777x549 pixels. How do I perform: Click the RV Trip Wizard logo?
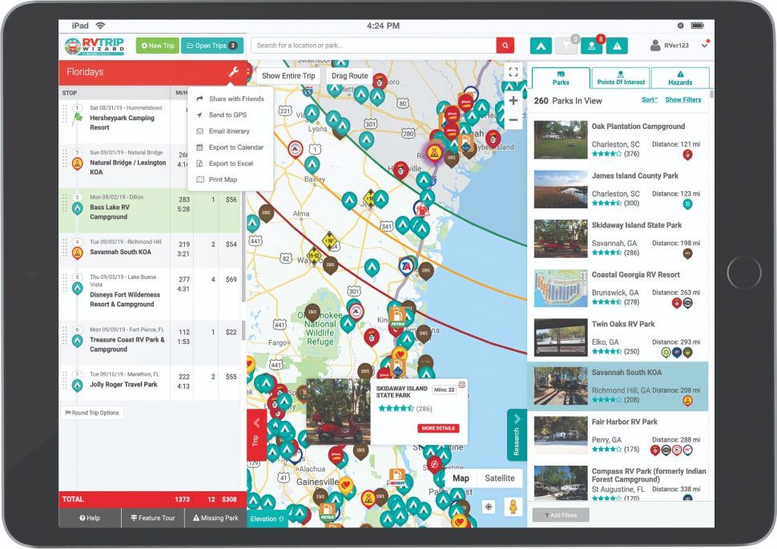95,46
